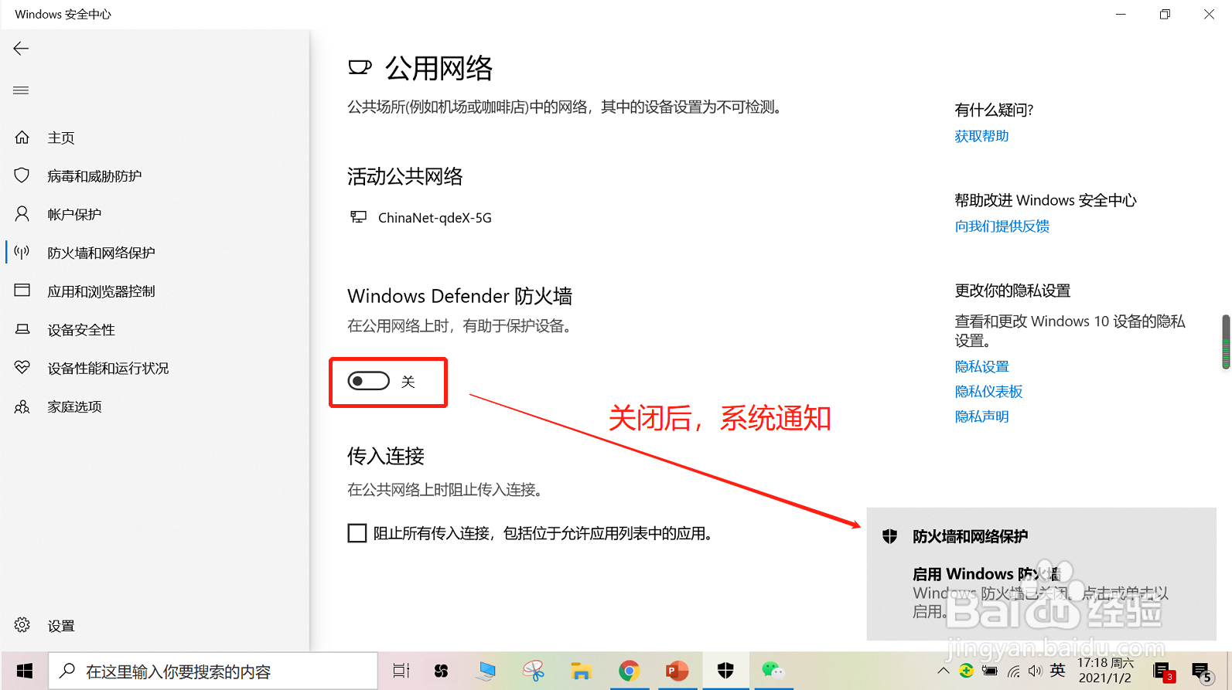Click the person icon for 帐户保护

coord(22,214)
